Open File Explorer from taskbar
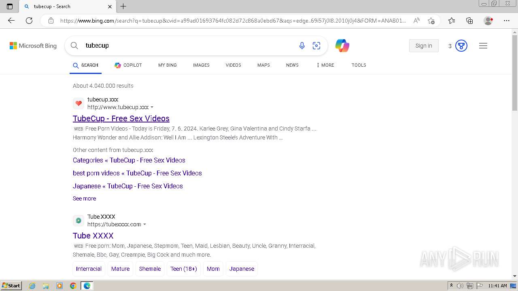The height and width of the screenshot is (291, 518). coord(46,286)
